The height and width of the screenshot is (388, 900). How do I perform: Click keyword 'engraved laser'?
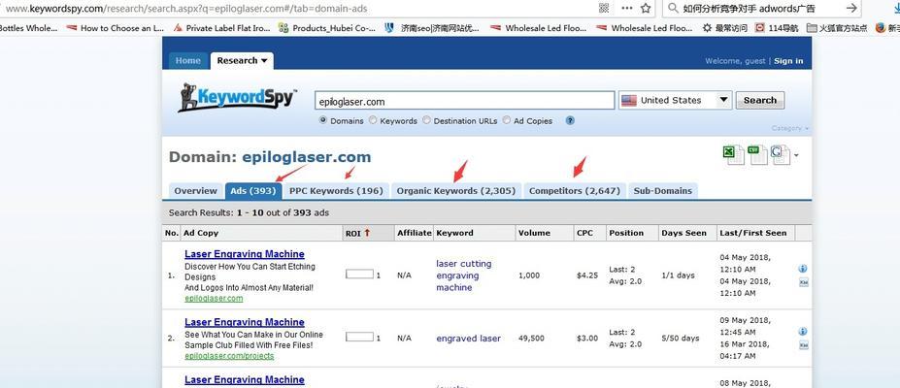tap(468, 339)
